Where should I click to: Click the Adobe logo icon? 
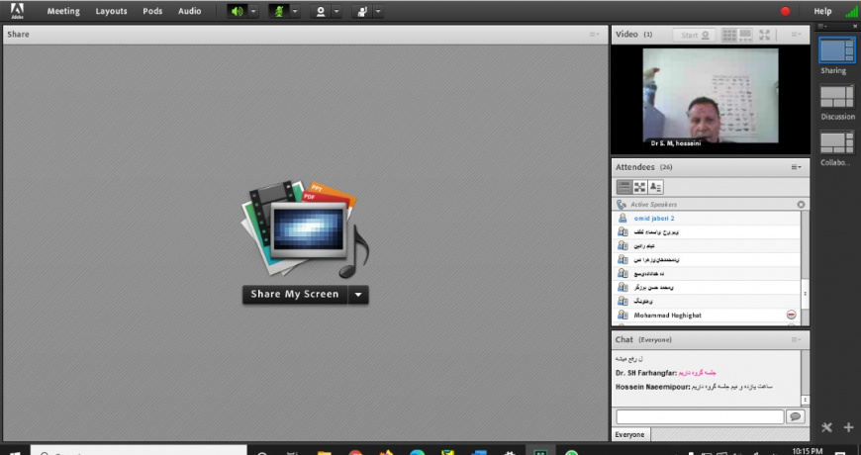[x=17, y=11]
